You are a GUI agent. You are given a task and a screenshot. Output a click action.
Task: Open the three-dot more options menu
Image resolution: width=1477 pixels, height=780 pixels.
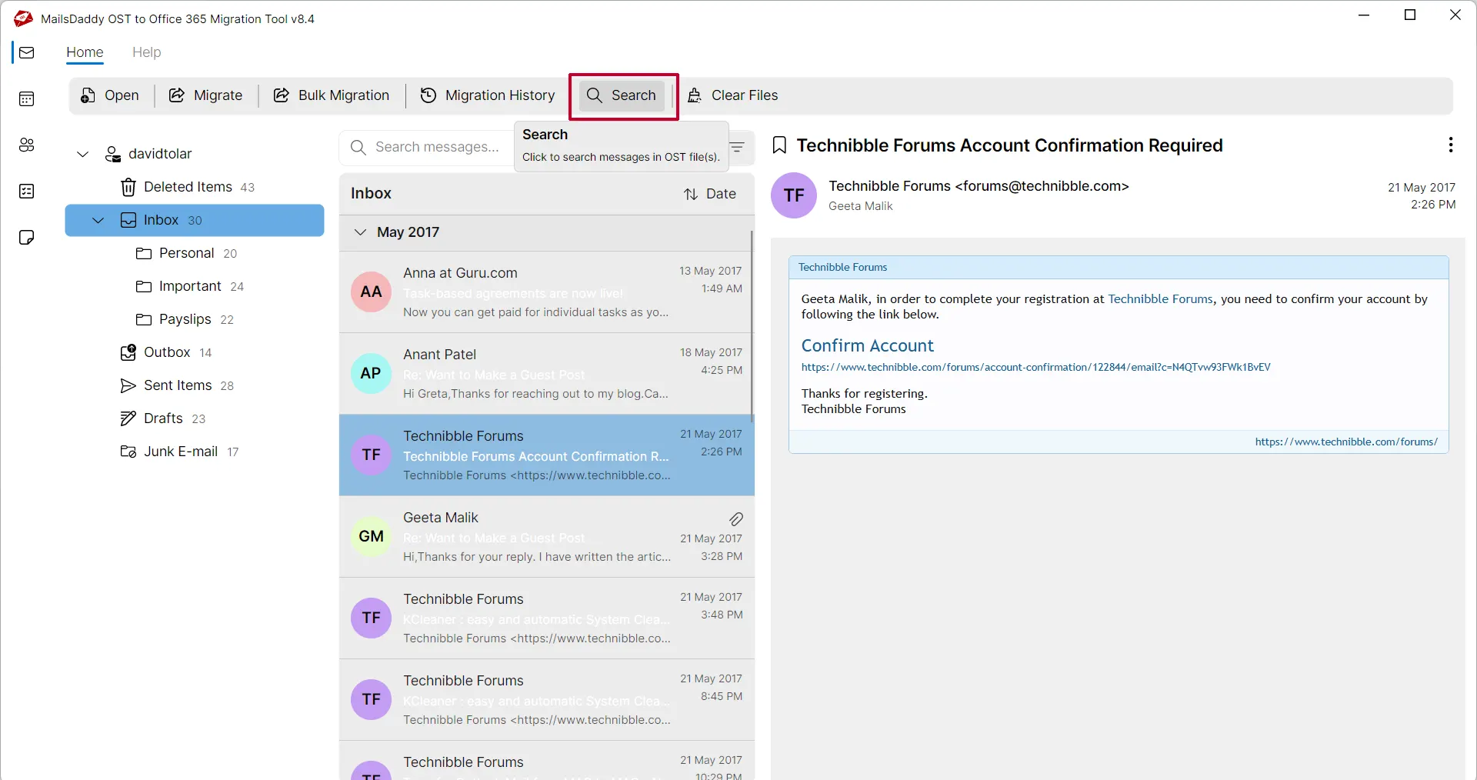(x=1450, y=145)
